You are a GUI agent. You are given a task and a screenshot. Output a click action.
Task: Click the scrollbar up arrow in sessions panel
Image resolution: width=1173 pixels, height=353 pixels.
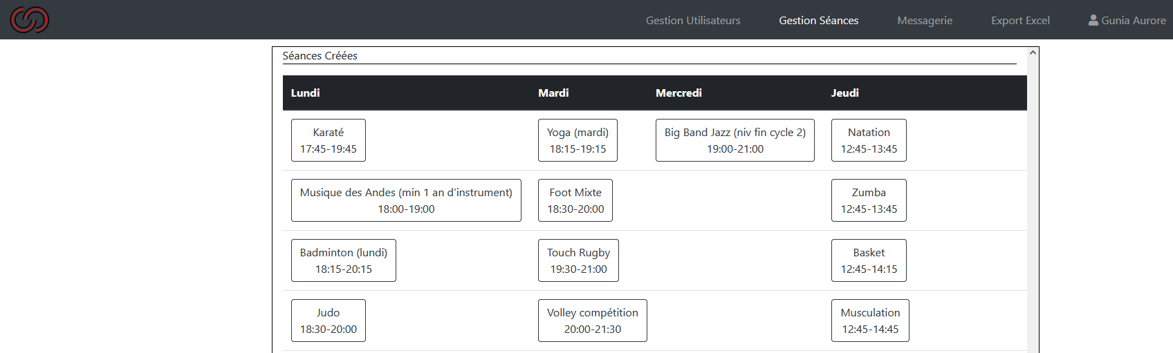1033,53
